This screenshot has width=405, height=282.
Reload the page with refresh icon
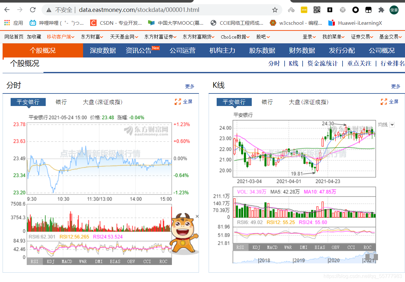pyautogui.click(x=33, y=10)
